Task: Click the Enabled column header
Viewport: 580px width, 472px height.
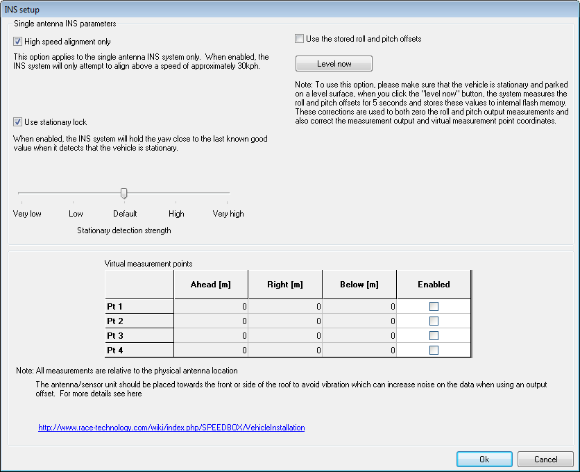Action: (x=434, y=285)
